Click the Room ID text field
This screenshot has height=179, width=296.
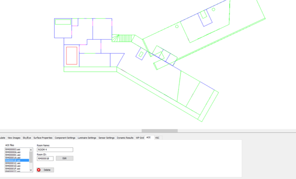(x=45, y=158)
